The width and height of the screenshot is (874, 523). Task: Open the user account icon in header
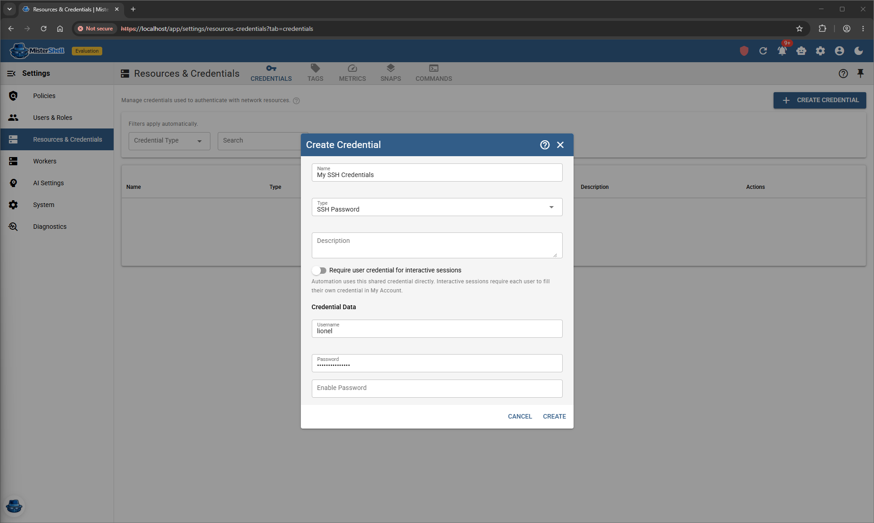coord(839,51)
